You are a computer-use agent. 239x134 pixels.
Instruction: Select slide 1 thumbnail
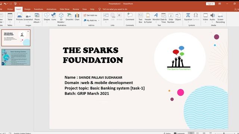(16, 38)
